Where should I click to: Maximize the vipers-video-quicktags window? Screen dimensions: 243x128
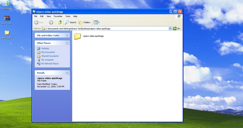[x=176, y=12]
